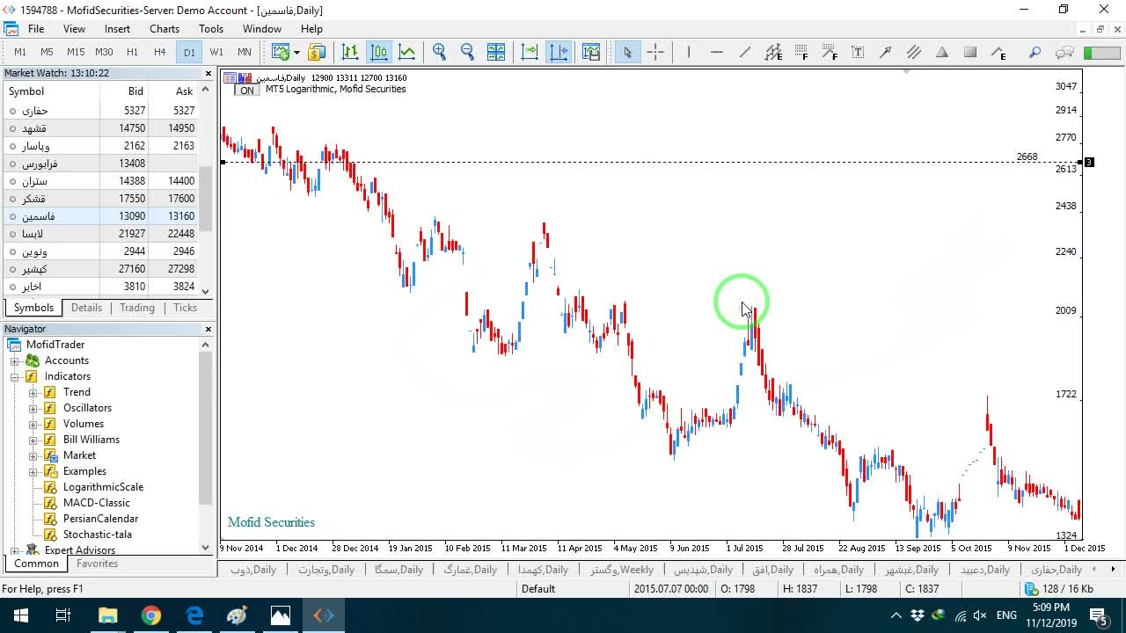Select the equidistant channel tool
The image size is (1126, 633).
point(773,52)
